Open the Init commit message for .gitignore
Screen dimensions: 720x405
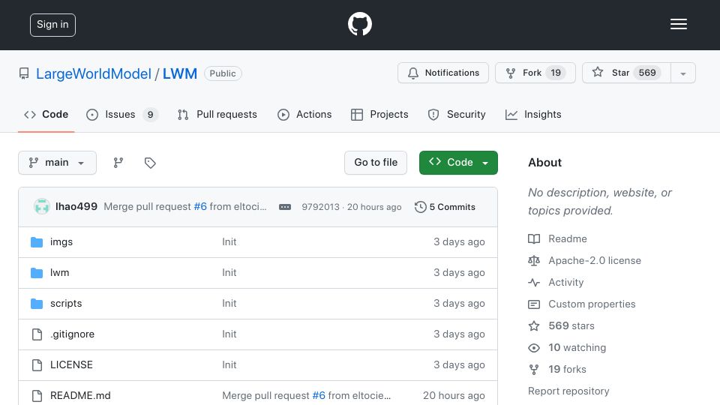(229, 334)
